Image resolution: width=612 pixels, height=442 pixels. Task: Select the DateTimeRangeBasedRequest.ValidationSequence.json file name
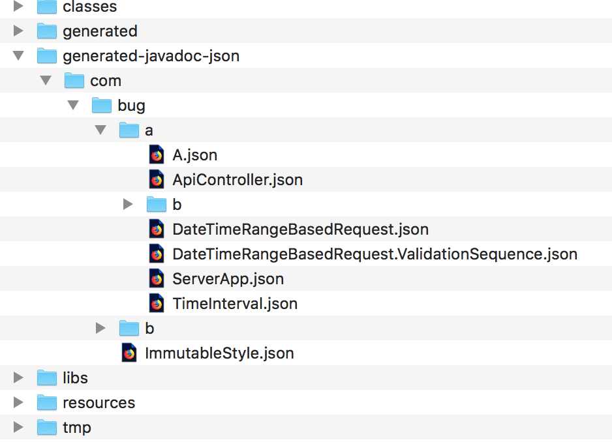375,254
